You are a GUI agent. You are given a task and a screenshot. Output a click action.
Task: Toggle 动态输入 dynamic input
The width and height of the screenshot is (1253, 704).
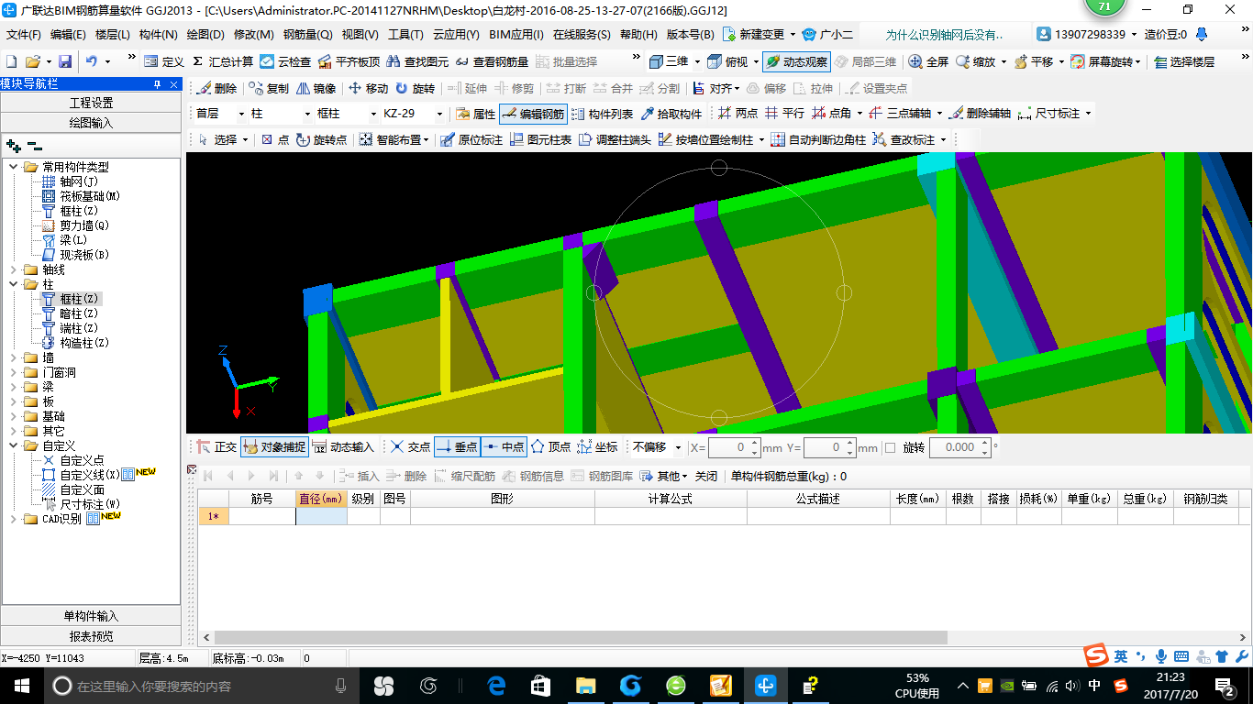(344, 446)
